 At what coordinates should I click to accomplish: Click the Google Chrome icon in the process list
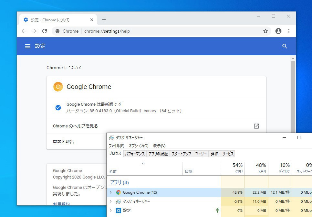point(119,192)
